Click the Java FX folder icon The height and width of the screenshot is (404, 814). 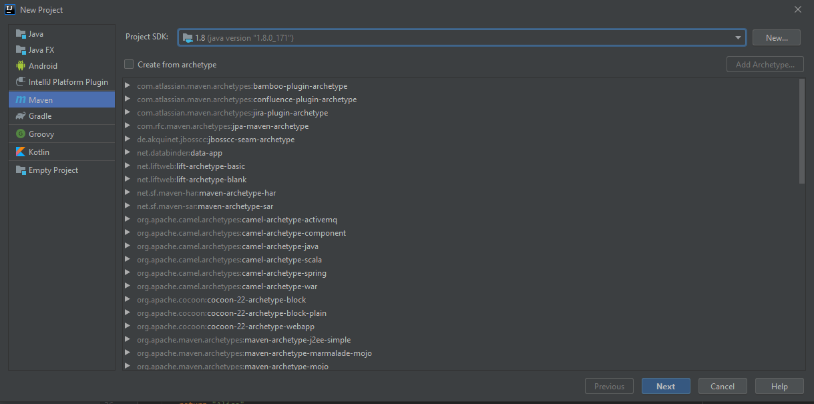(21, 49)
